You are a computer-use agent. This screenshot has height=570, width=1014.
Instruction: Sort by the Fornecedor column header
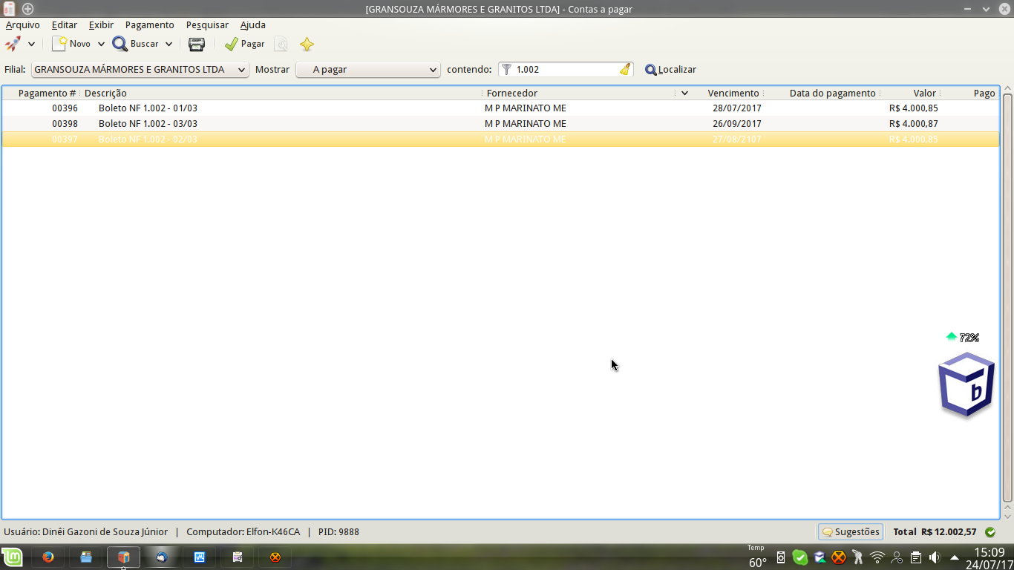point(512,93)
